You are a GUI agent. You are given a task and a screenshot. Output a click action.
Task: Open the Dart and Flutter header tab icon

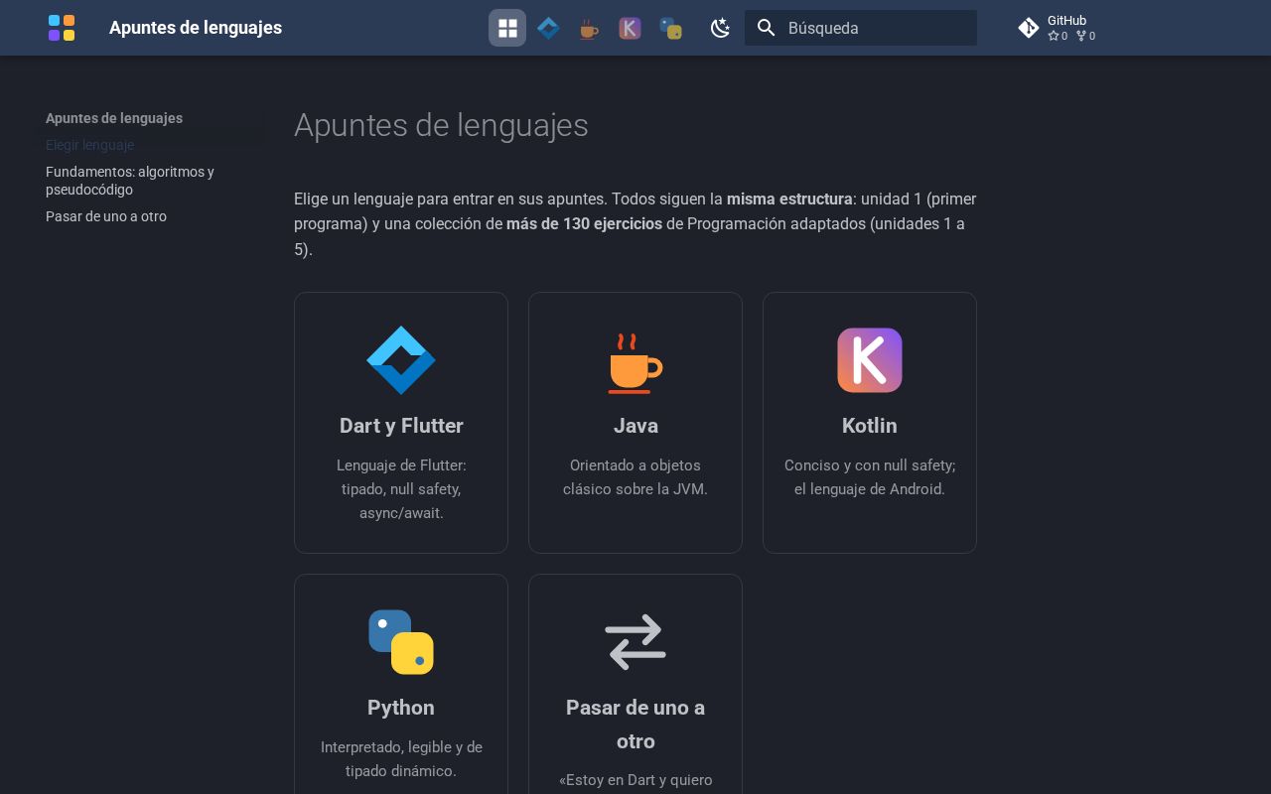click(x=548, y=28)
